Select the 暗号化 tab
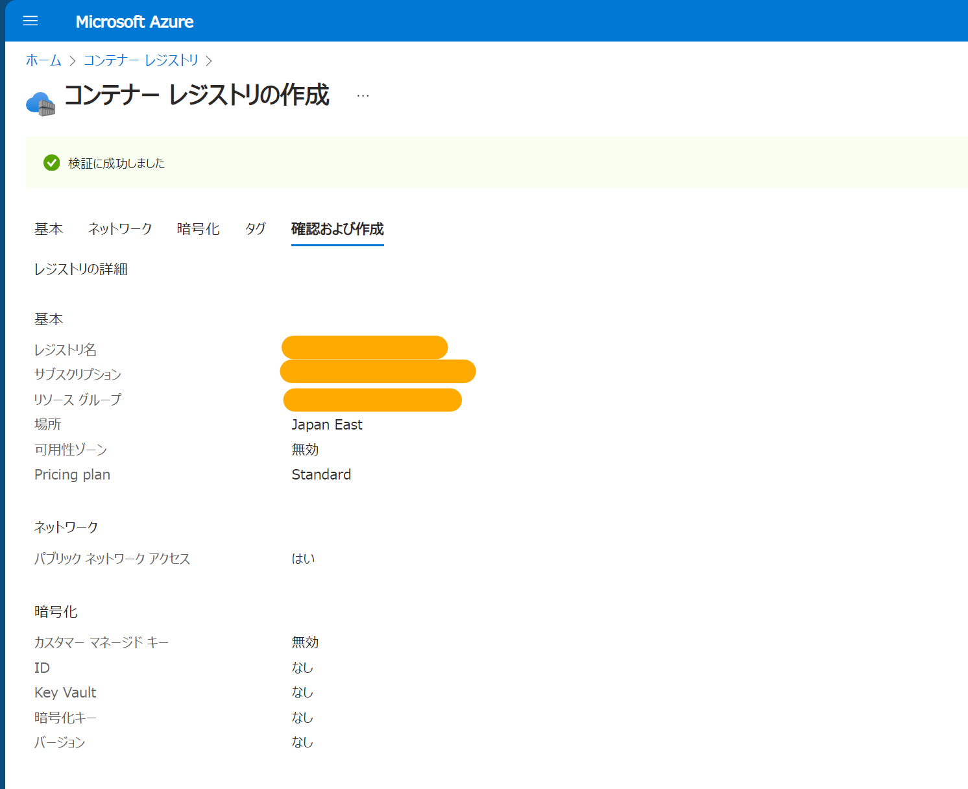This screenshot has width=968, height=789. coord(199,229)
